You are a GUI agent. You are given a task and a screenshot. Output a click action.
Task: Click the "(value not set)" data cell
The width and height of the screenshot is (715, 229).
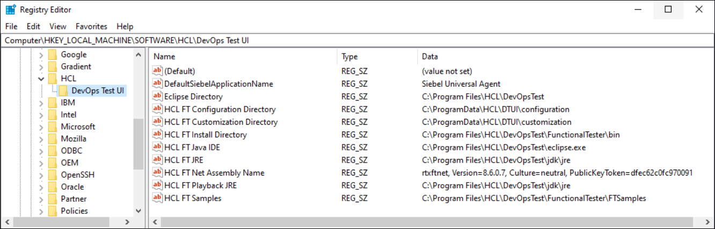tap(447, 71)
